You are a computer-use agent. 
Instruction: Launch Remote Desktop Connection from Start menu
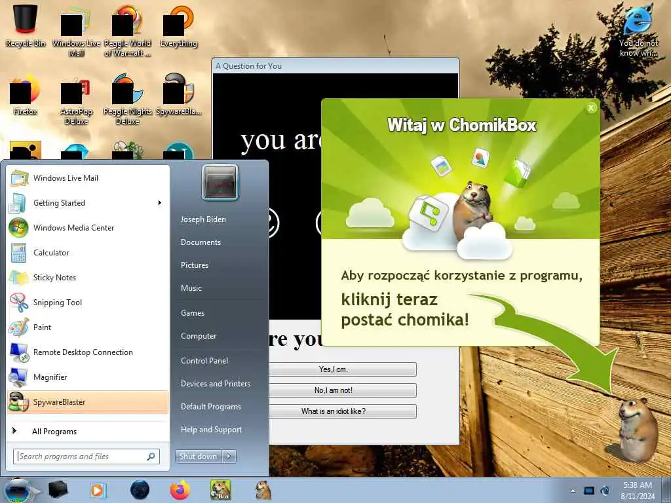(88, 352)
